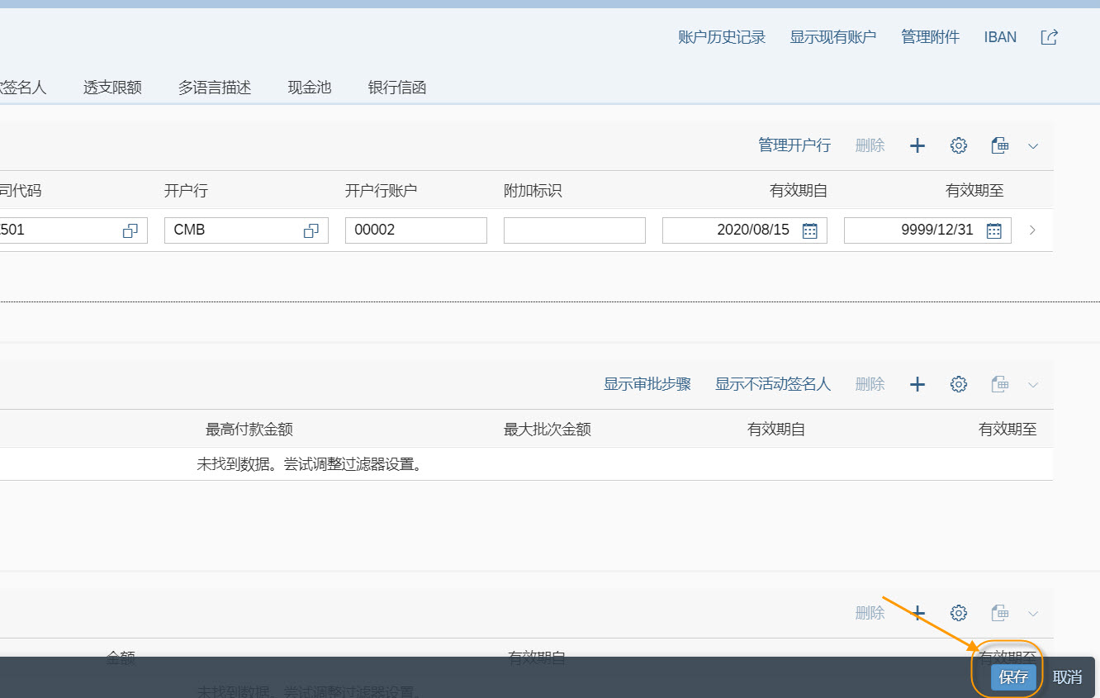Click the export icon in the 开户行 table toolbar
The image size is (1100, 698).
[x=999, y=145]
